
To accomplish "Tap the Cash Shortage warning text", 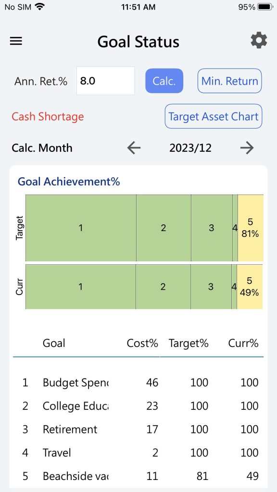I will coord(48,116).
